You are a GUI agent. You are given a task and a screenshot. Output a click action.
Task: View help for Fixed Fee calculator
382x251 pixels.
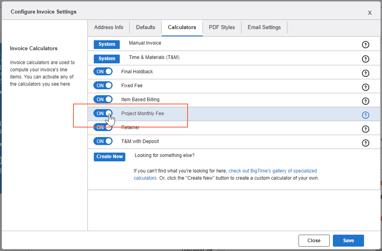tap(365, 87)
